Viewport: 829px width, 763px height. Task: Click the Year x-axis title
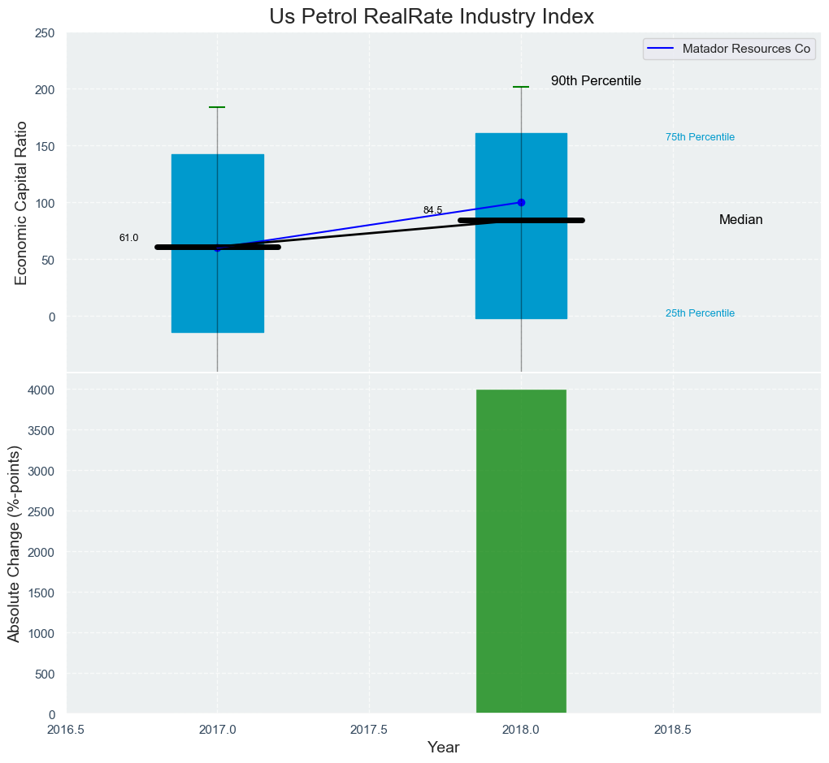pyautogui.click(x=443, y=748)
